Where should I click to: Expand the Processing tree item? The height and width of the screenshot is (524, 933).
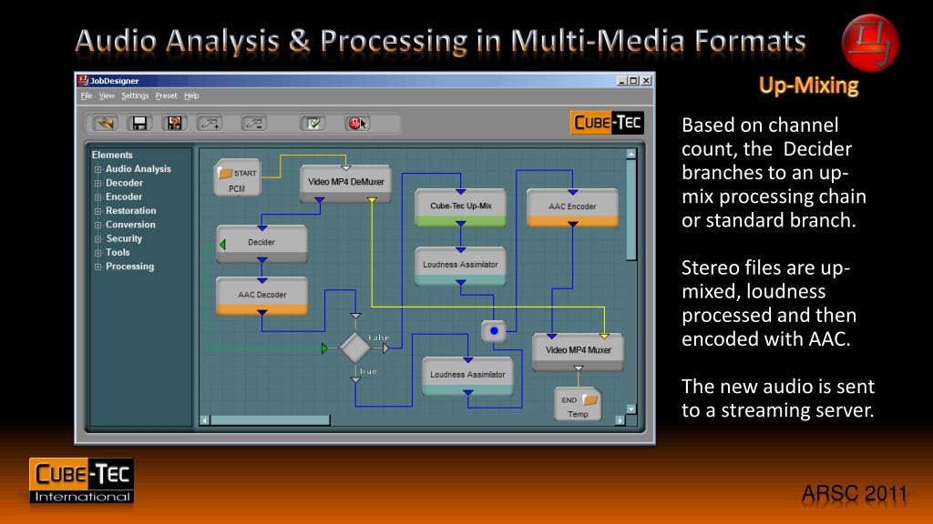coord(97,267)
